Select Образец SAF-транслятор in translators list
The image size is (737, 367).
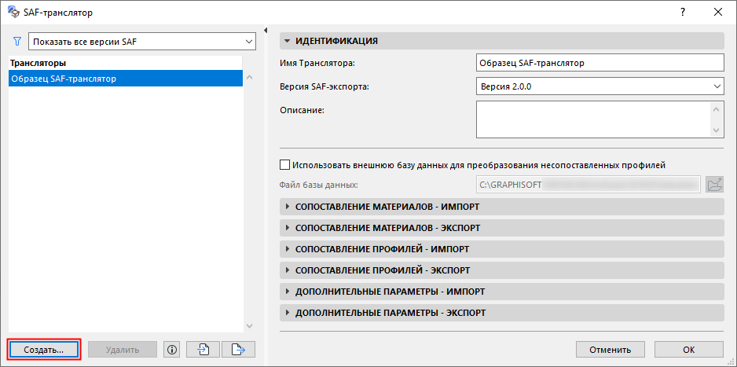126,79
